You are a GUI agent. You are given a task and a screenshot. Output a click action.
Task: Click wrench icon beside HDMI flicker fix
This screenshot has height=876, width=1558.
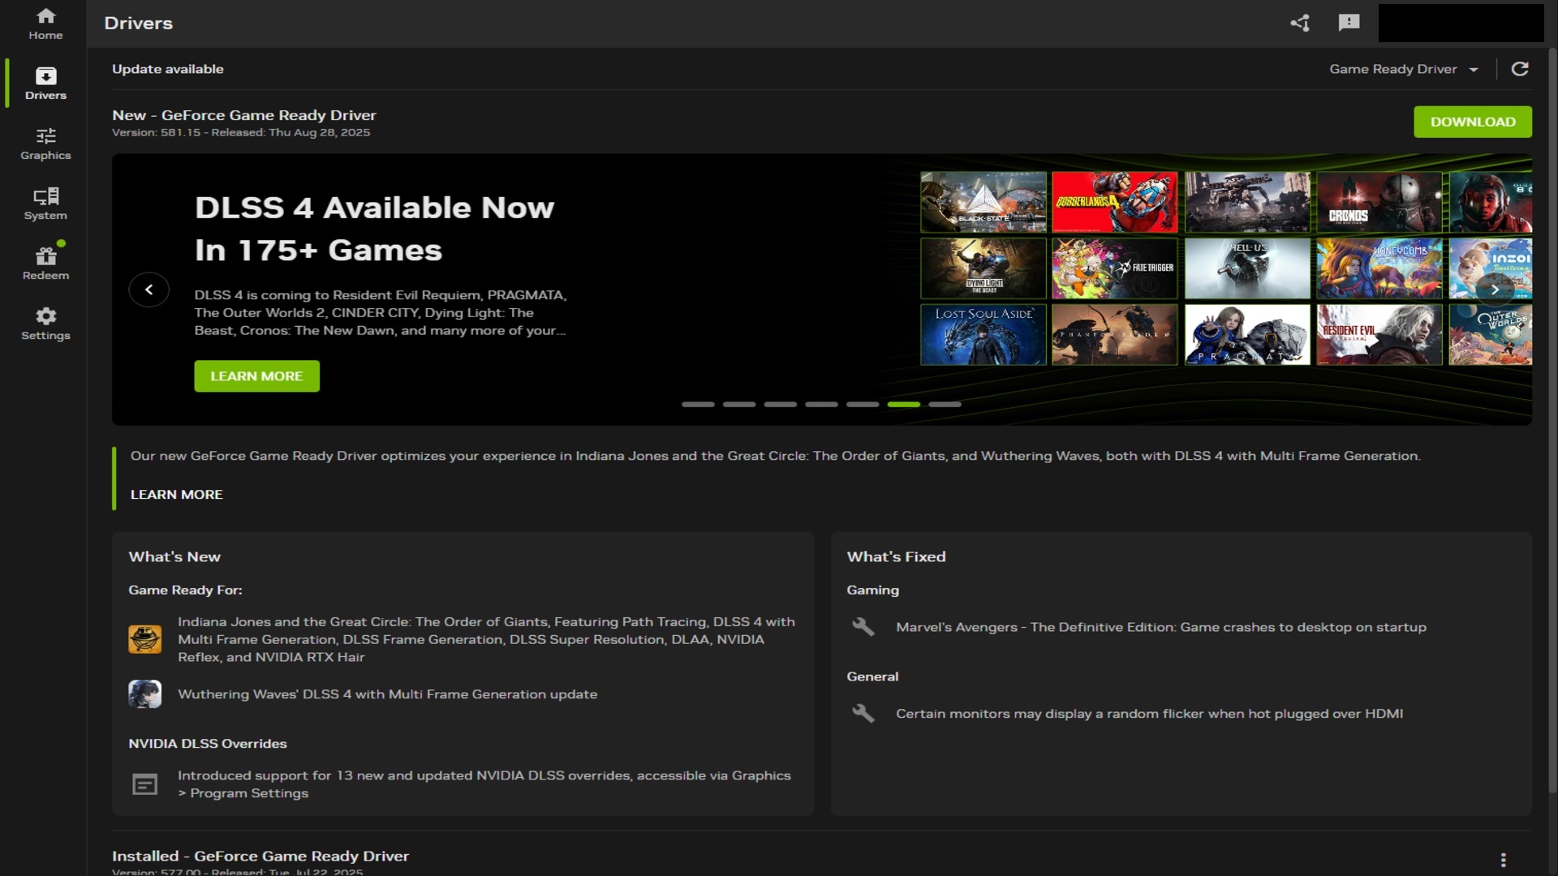click(863, 714)
